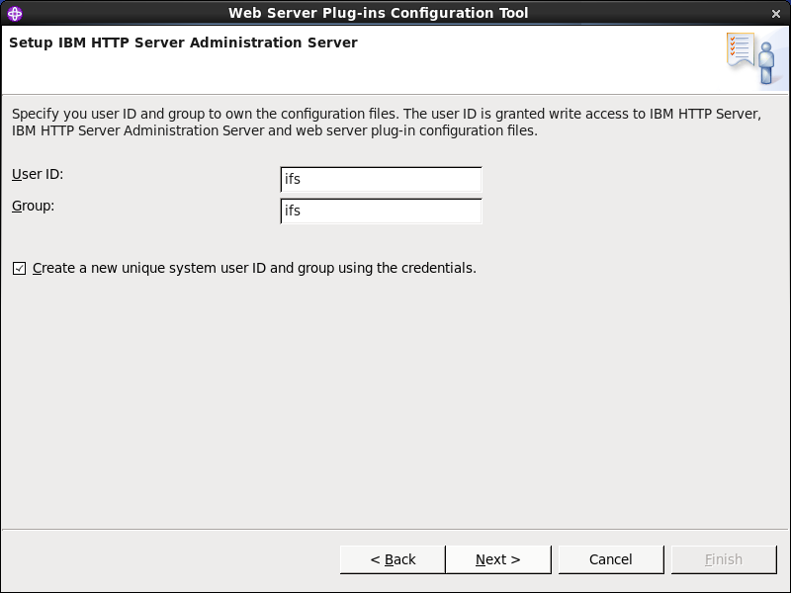Click the Create a new unique system user label text
The width and height of the screenshot is (791, 593).
click(254, 268)
